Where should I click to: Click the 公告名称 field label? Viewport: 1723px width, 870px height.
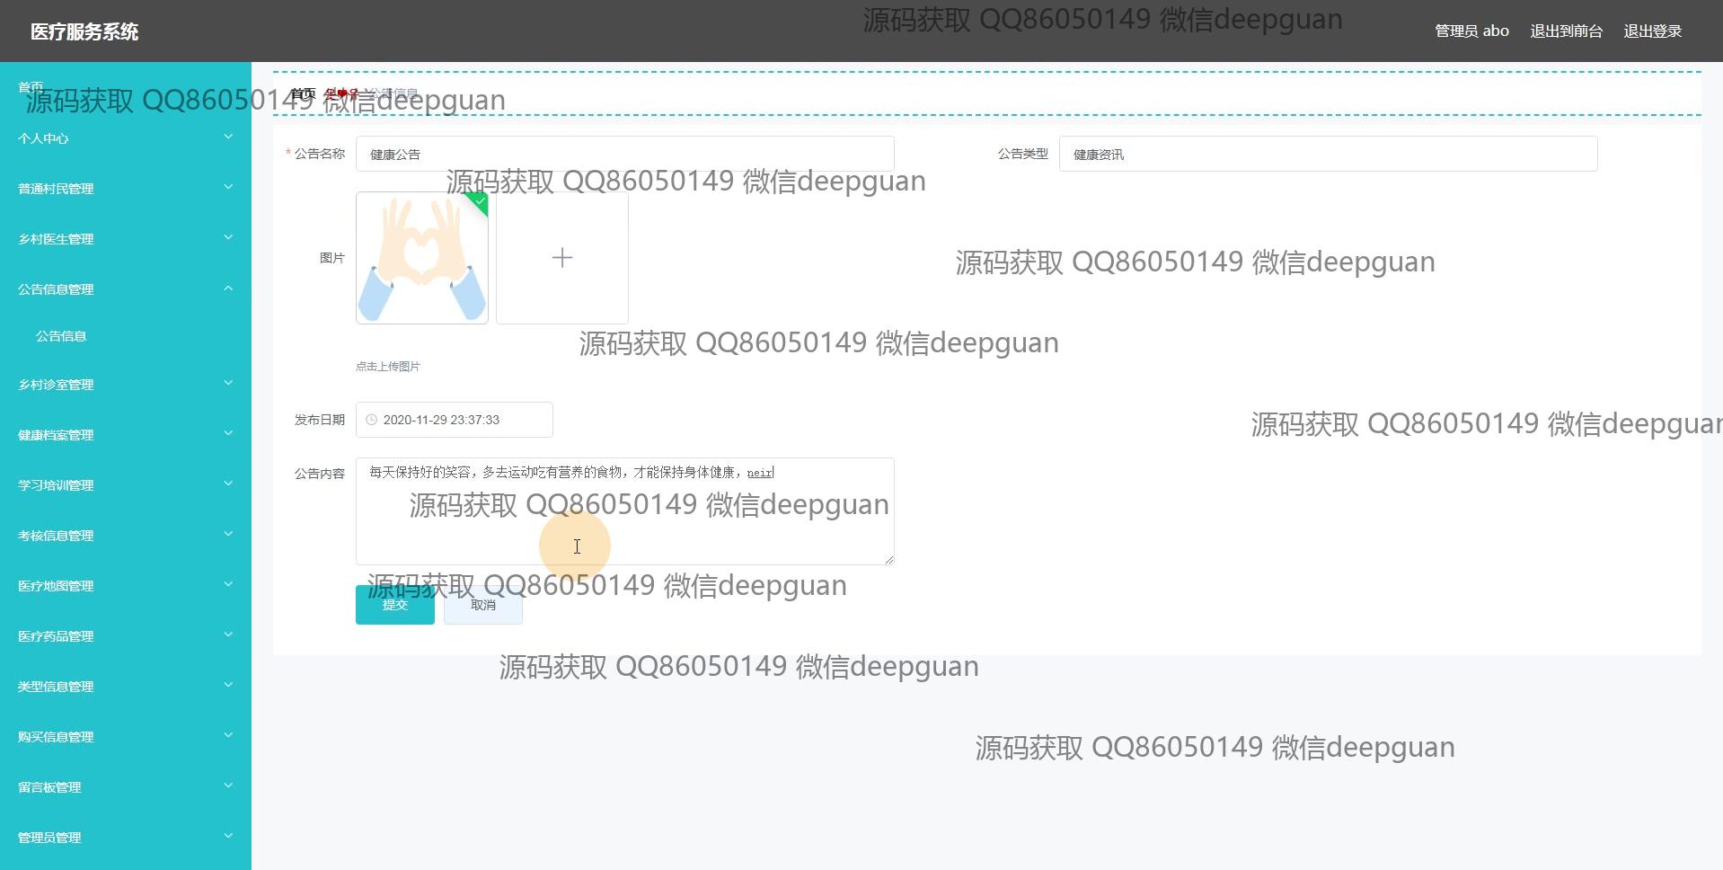click(320, 154)
